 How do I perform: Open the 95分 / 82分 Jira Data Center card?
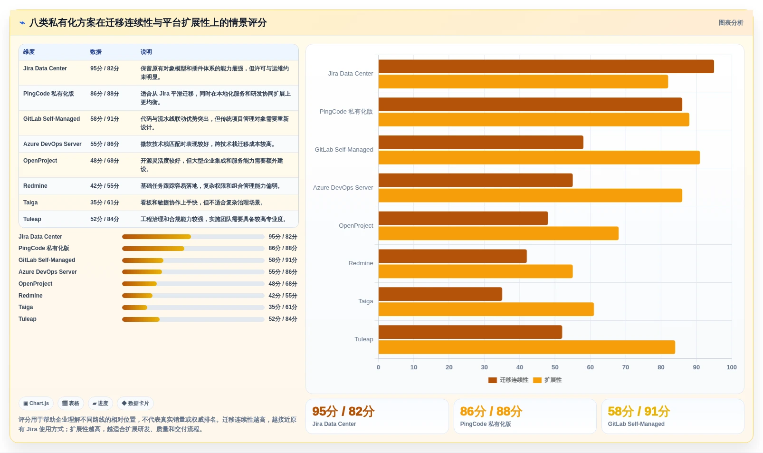pos(377,416)
